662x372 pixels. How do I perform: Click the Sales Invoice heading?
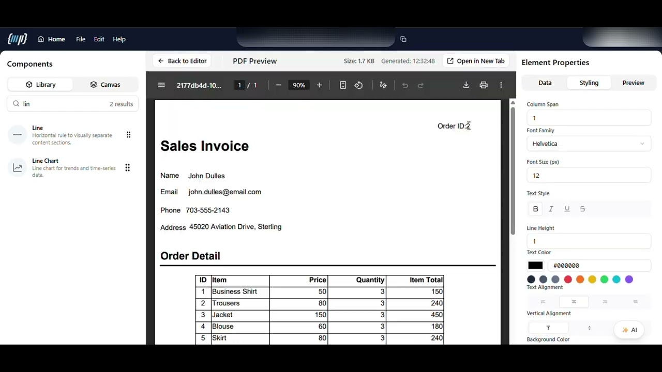(204, 146)
